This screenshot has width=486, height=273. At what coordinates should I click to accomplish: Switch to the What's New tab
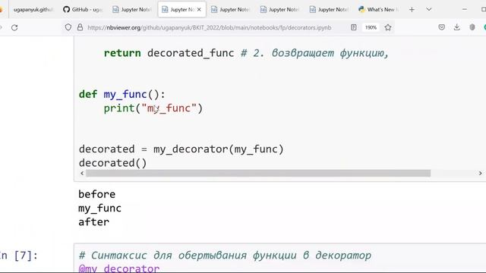click(x=378, y=10)
